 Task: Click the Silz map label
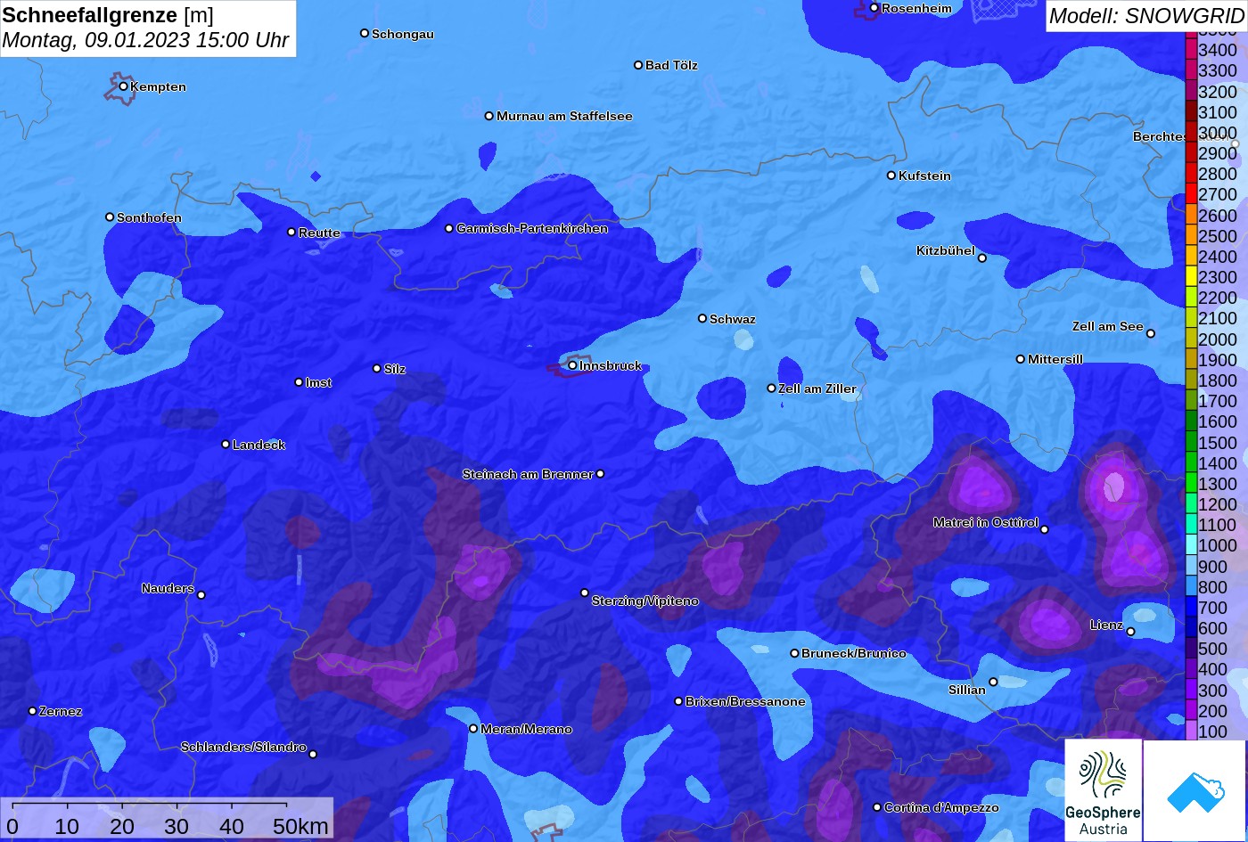tap(395, 369)
